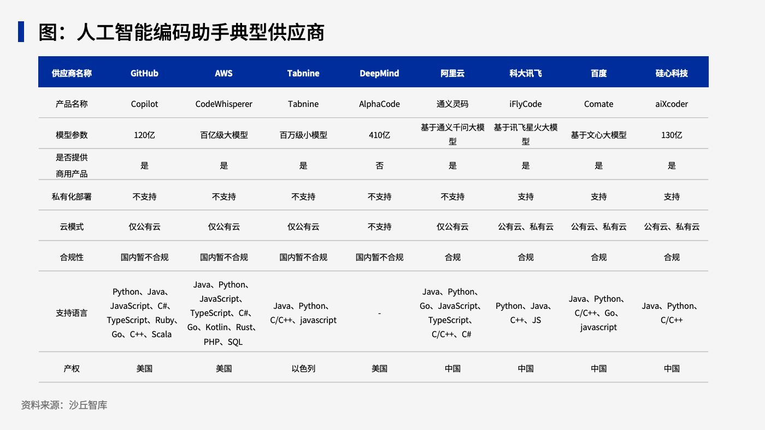Click the 模型参数 row label

tap(72, 135)
